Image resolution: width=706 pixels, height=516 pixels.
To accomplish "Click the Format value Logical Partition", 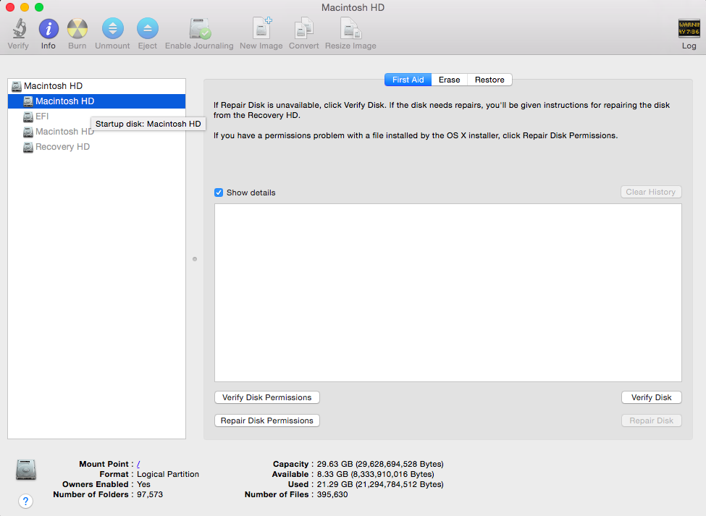I will click(x=168, y=474).
